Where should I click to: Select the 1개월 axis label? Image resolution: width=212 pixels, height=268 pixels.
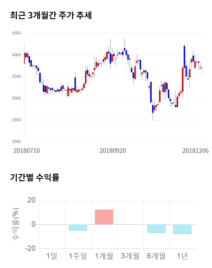coord(104,256)
